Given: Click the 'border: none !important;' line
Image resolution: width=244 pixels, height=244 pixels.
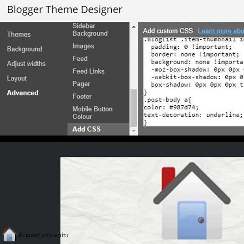Looking at the screenshot, I should click(x=195, y=55).
